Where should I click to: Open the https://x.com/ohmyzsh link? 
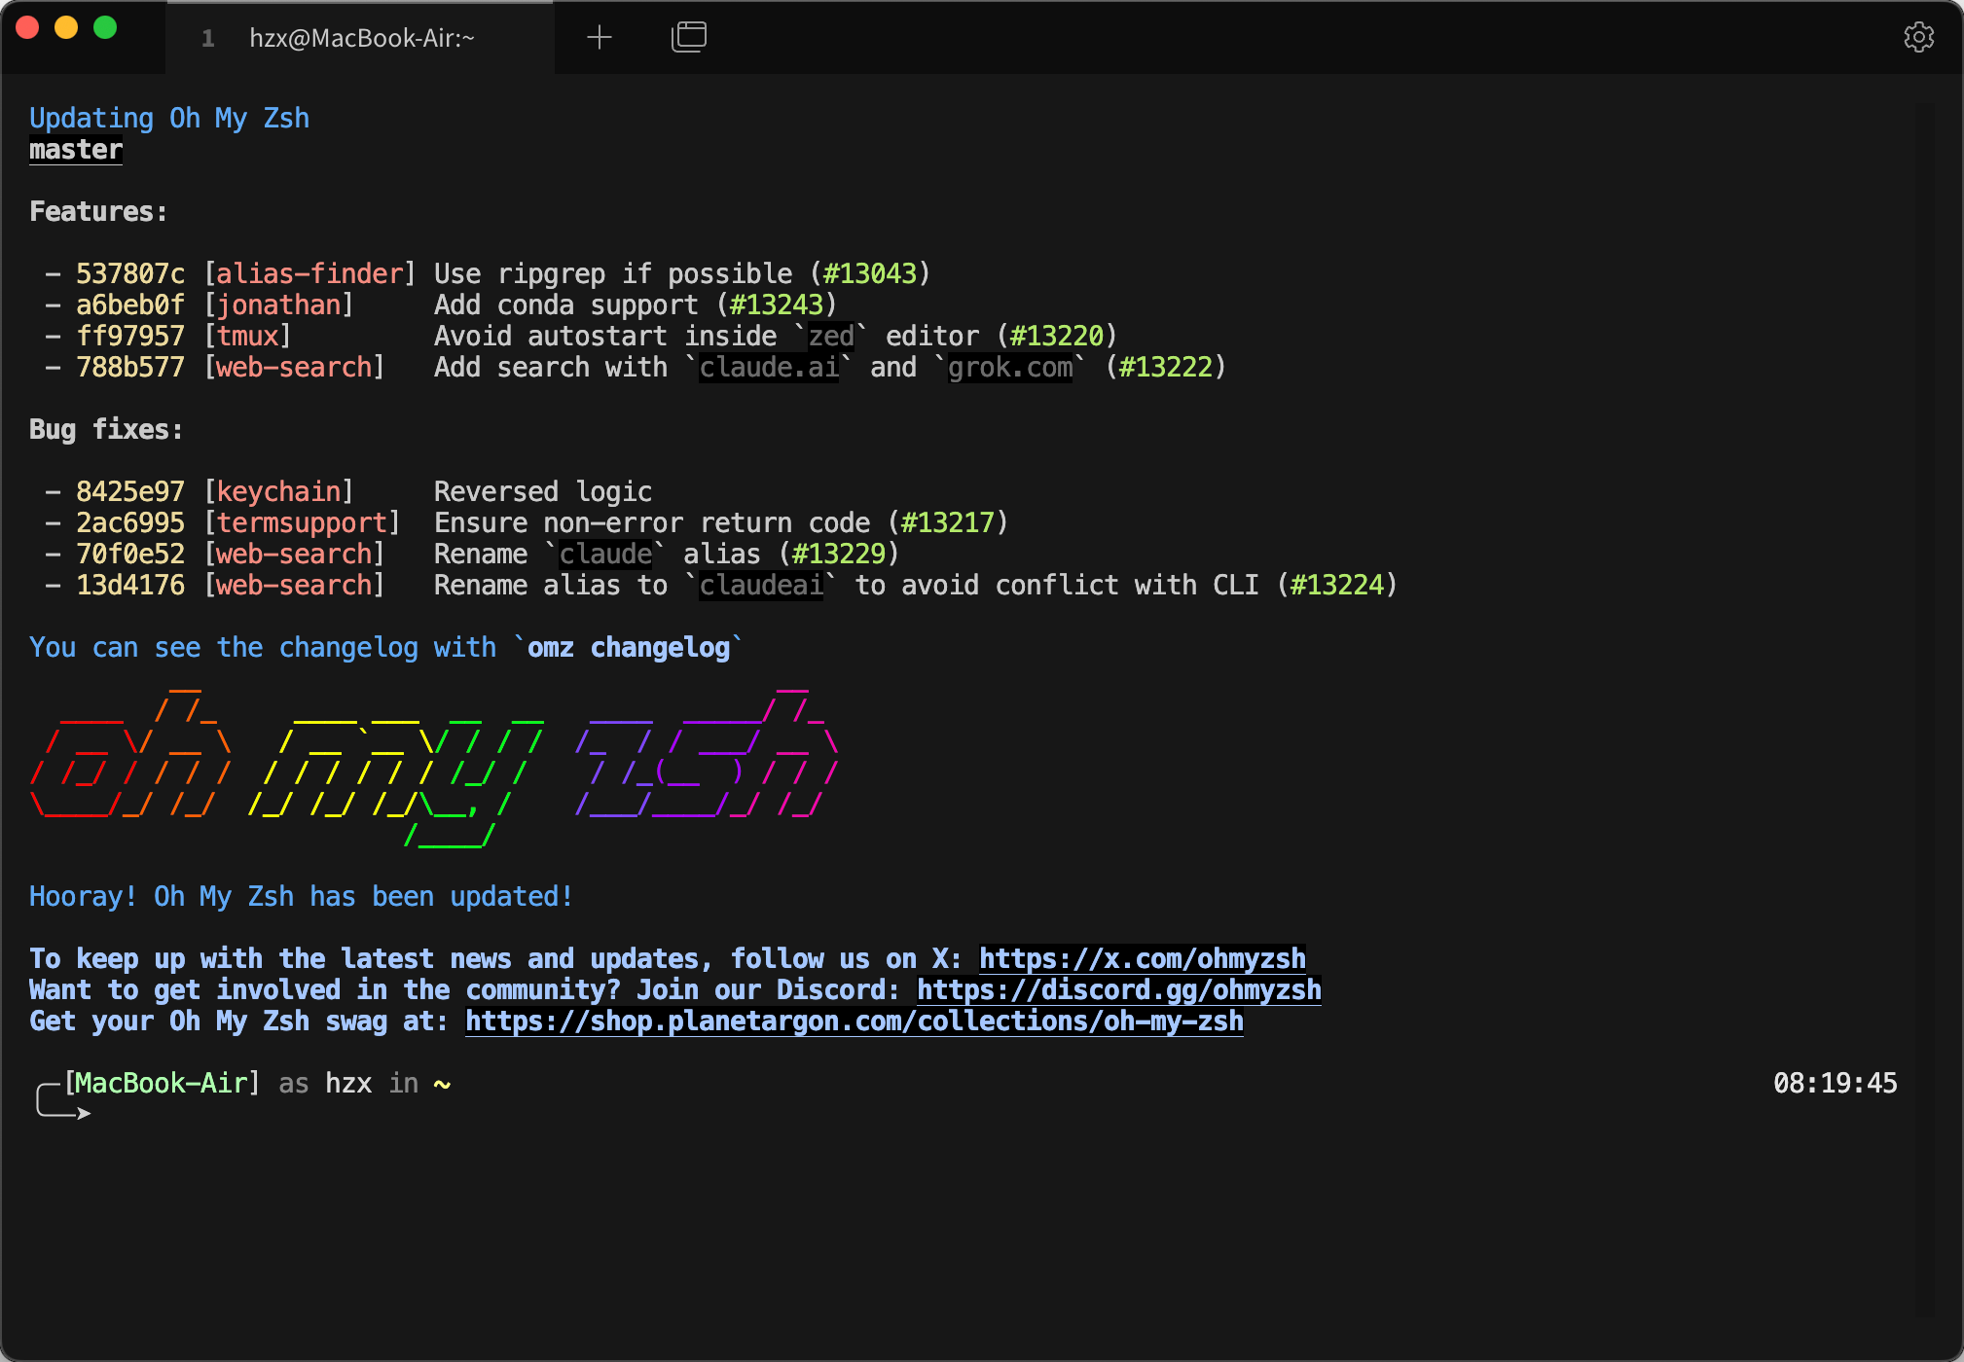pos(1143,959)
